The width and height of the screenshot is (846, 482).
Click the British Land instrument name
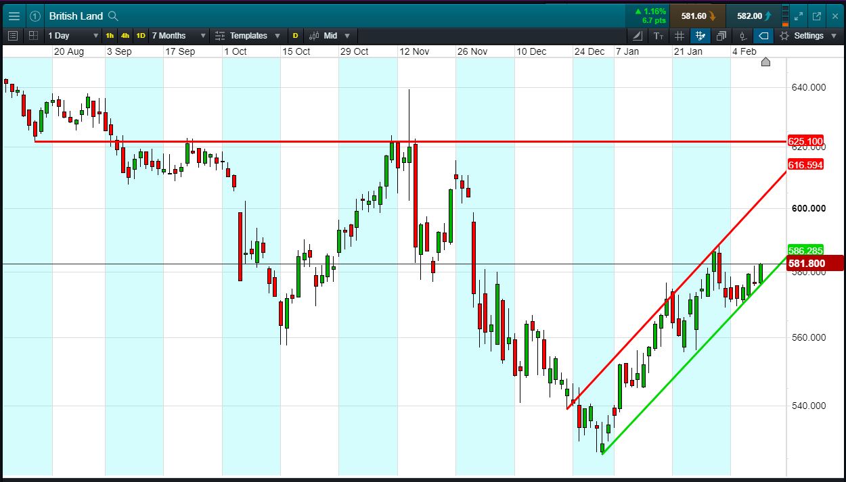76,16
